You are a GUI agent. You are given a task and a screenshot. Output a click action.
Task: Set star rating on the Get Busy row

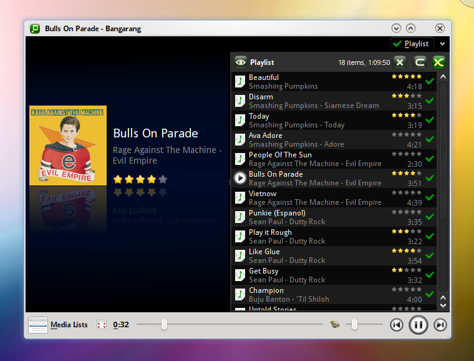click(407, 270)
